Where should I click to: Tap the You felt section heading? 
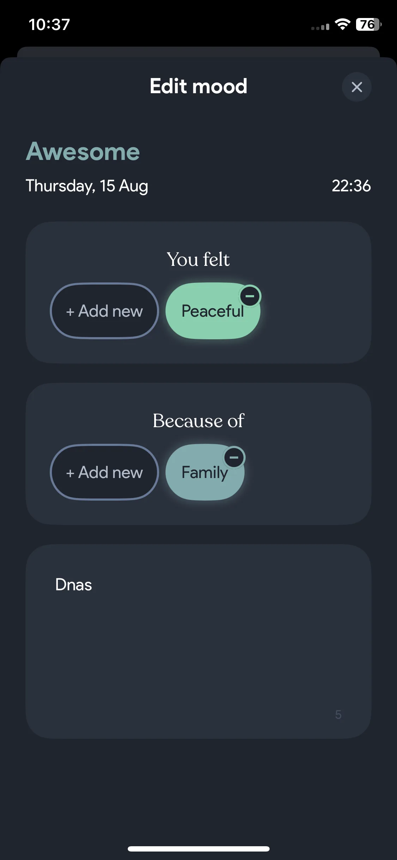(x=198, y=259)
